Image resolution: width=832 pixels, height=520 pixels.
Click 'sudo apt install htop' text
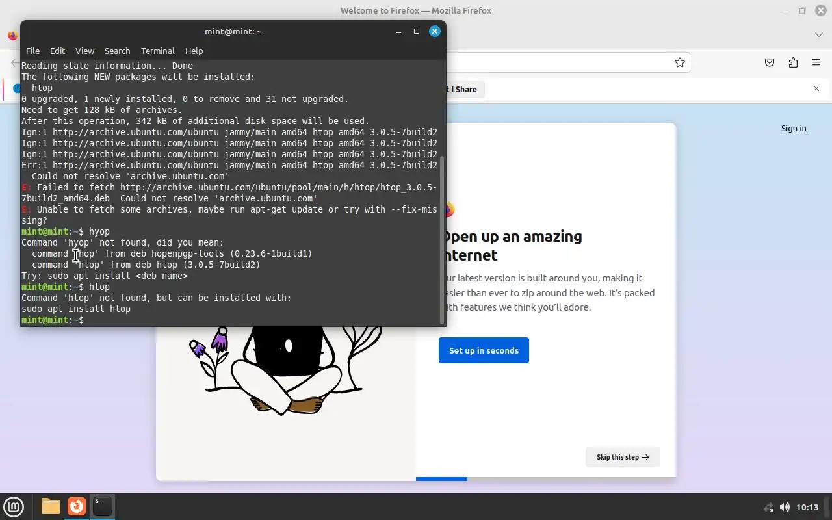tap(76, 309)
